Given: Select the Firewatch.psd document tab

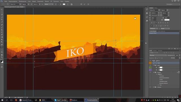Looking at the screenshot, I should tap(14, 7).
